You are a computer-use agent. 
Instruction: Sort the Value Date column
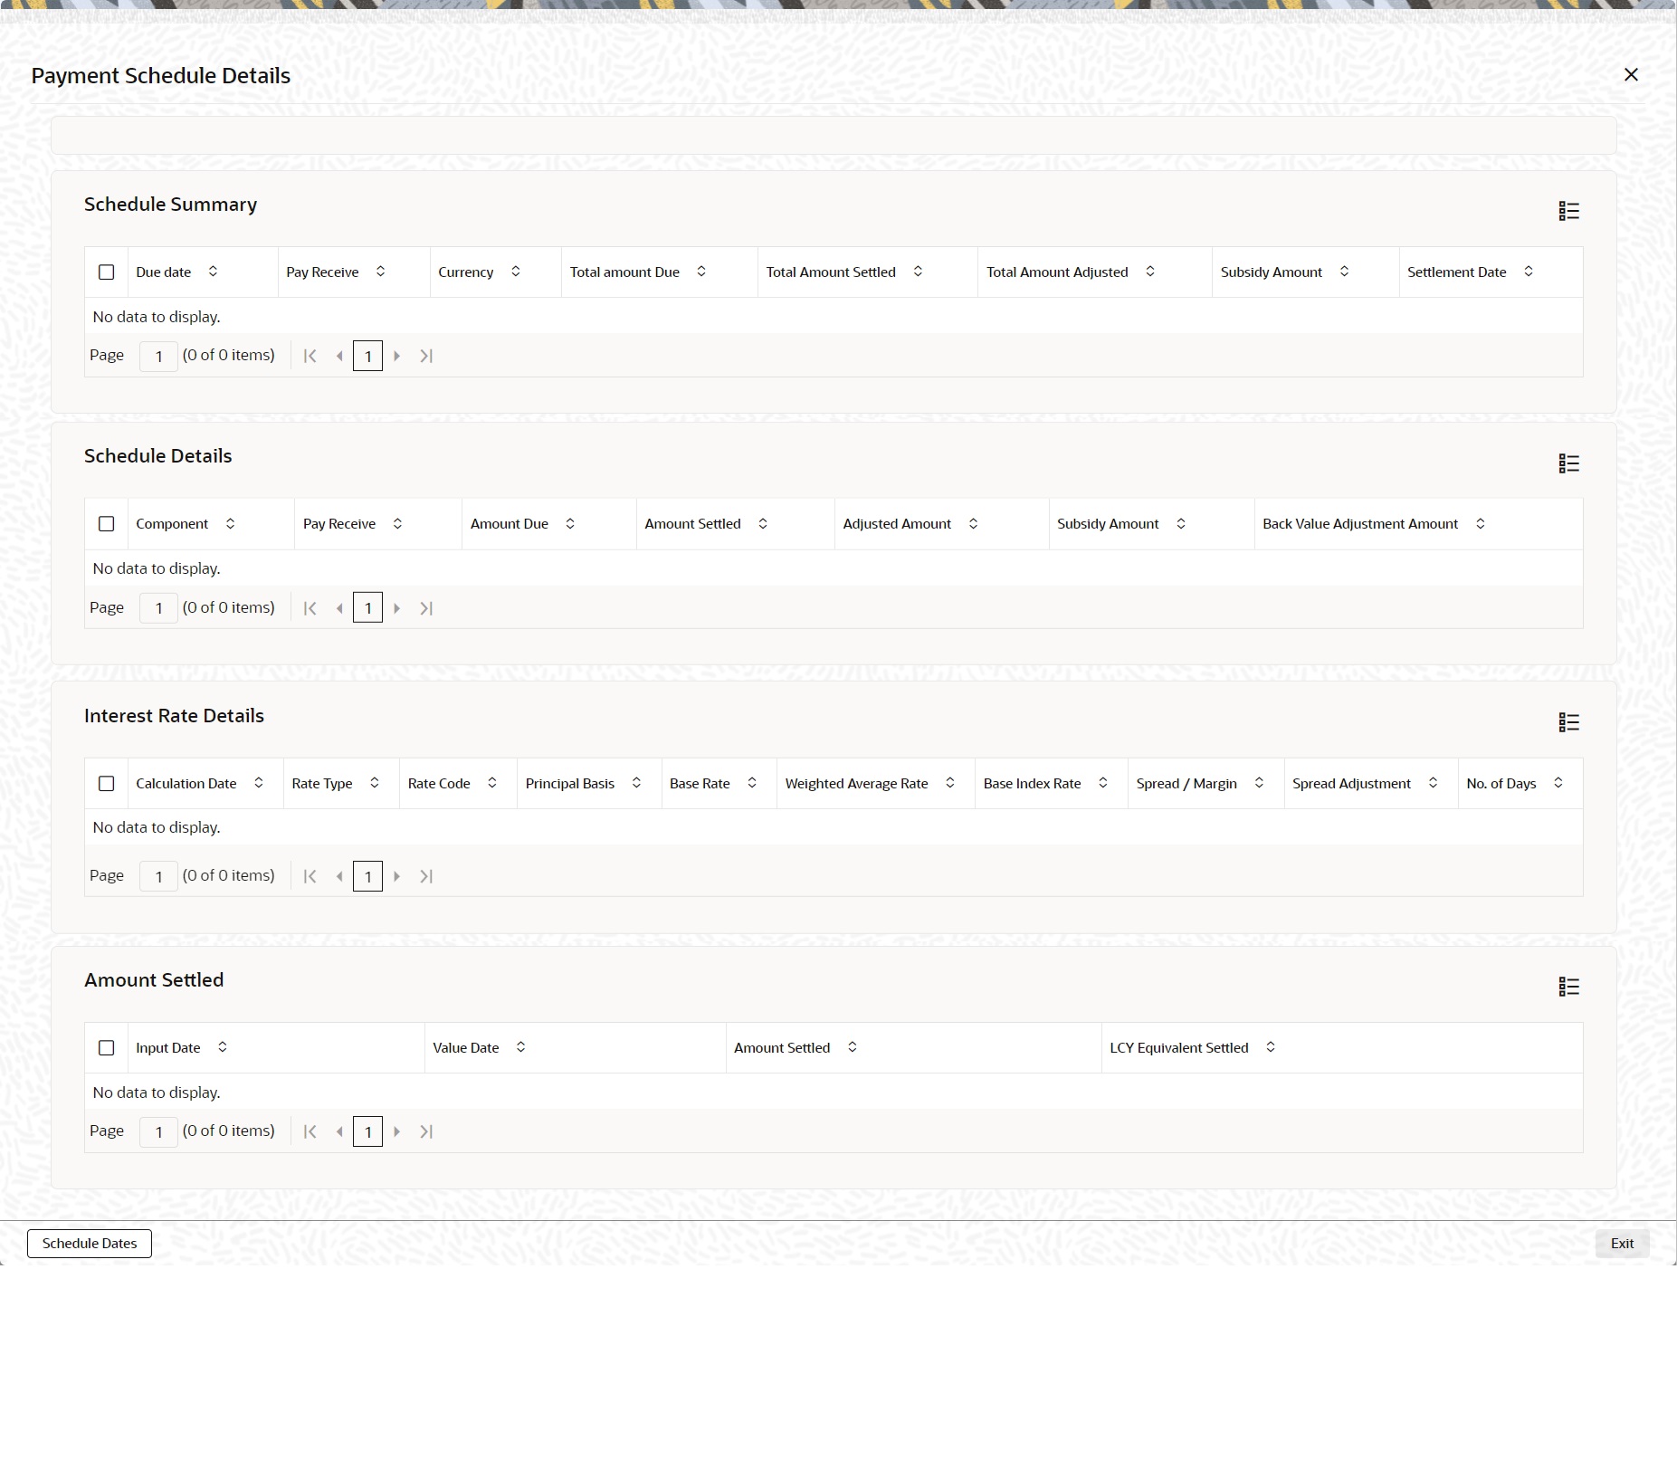tap(520, 1047)
